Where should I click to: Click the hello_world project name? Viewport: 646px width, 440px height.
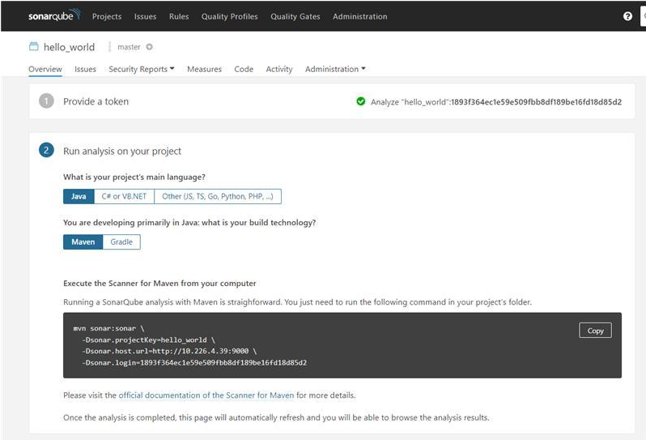pos(69,47)
